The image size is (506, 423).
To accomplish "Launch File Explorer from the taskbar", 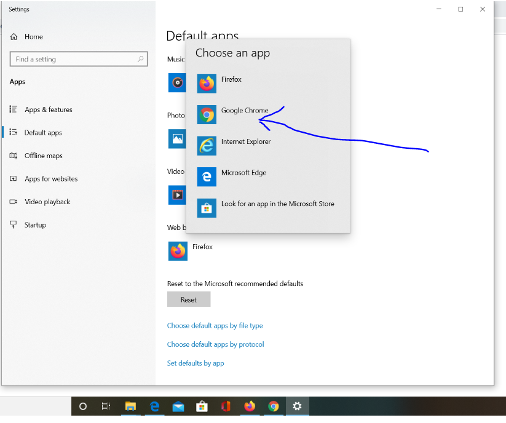I will [x=130, y=406].
